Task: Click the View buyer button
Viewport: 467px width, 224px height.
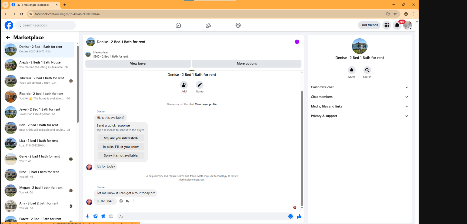Action: (138, 63)
